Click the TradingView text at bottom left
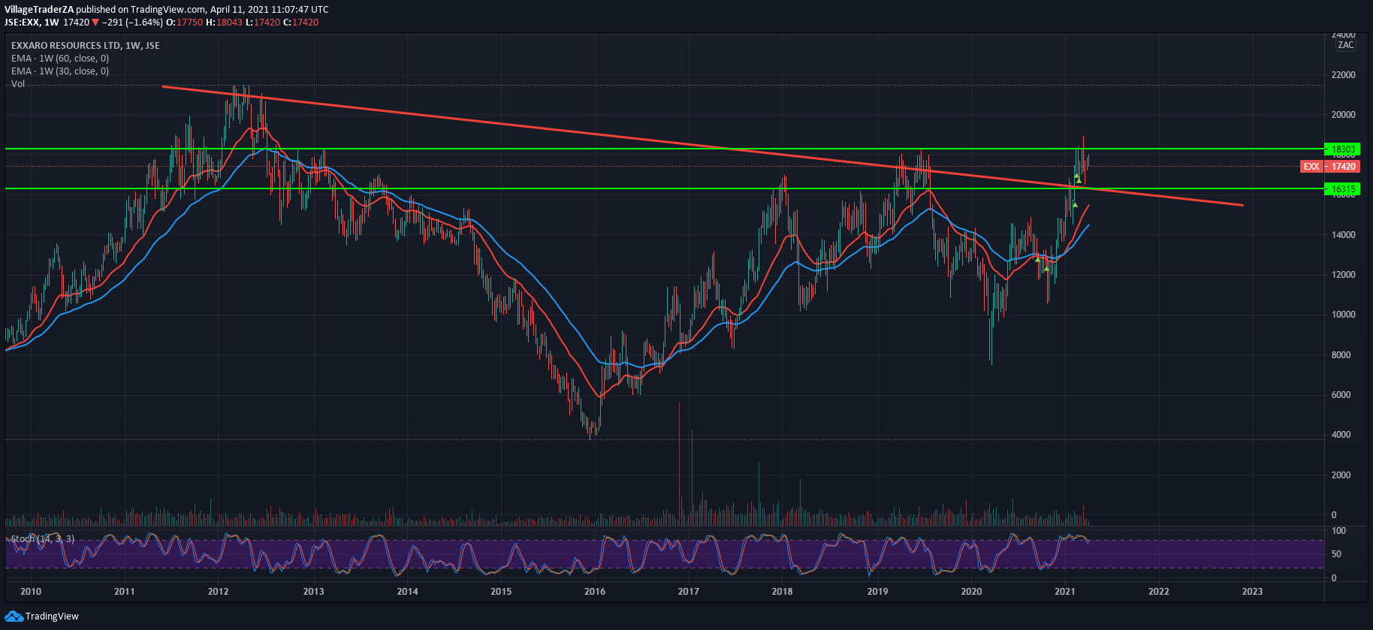 click(52, 616)
